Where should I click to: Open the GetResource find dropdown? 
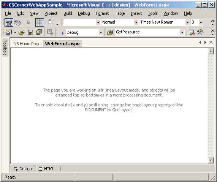click(182, 32)
